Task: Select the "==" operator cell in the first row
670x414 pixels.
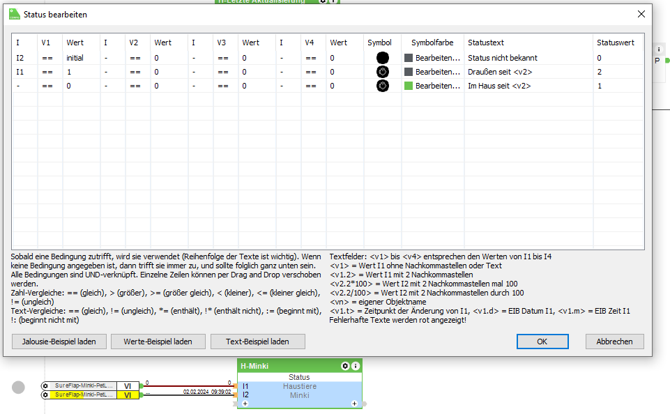Action: tap(47, 57)
